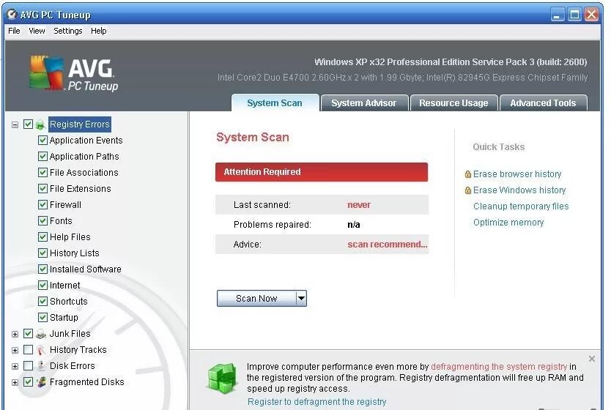Open the View menu
This screenshot has width=611, height=410.
coord(37,31)
